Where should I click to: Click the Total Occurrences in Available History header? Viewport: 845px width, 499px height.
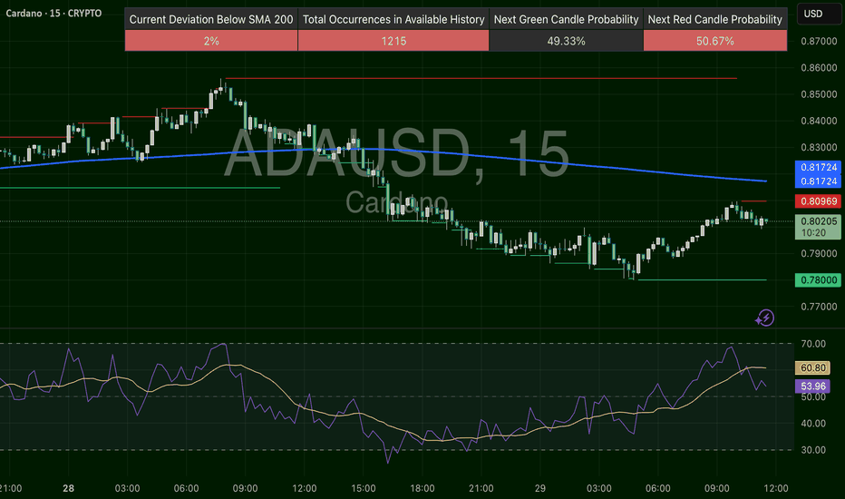tap(393, 19)
